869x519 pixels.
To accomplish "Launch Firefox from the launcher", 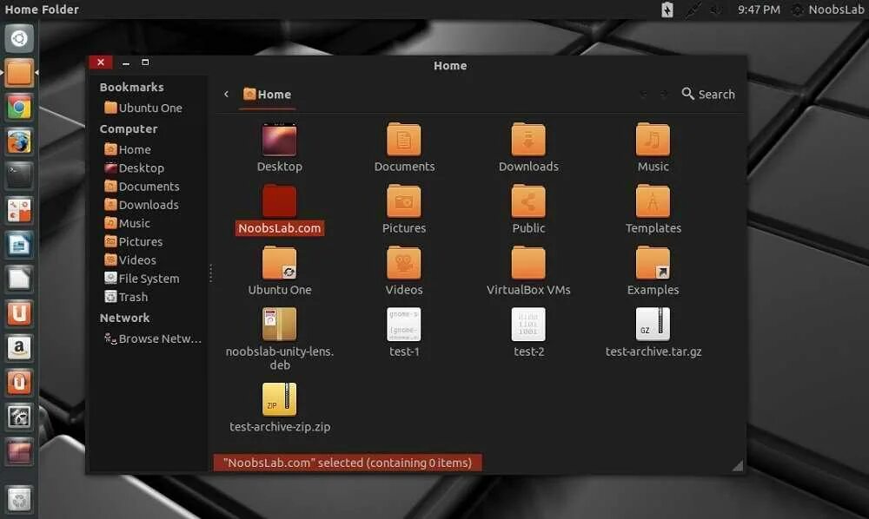I will [x=19, y=141].
